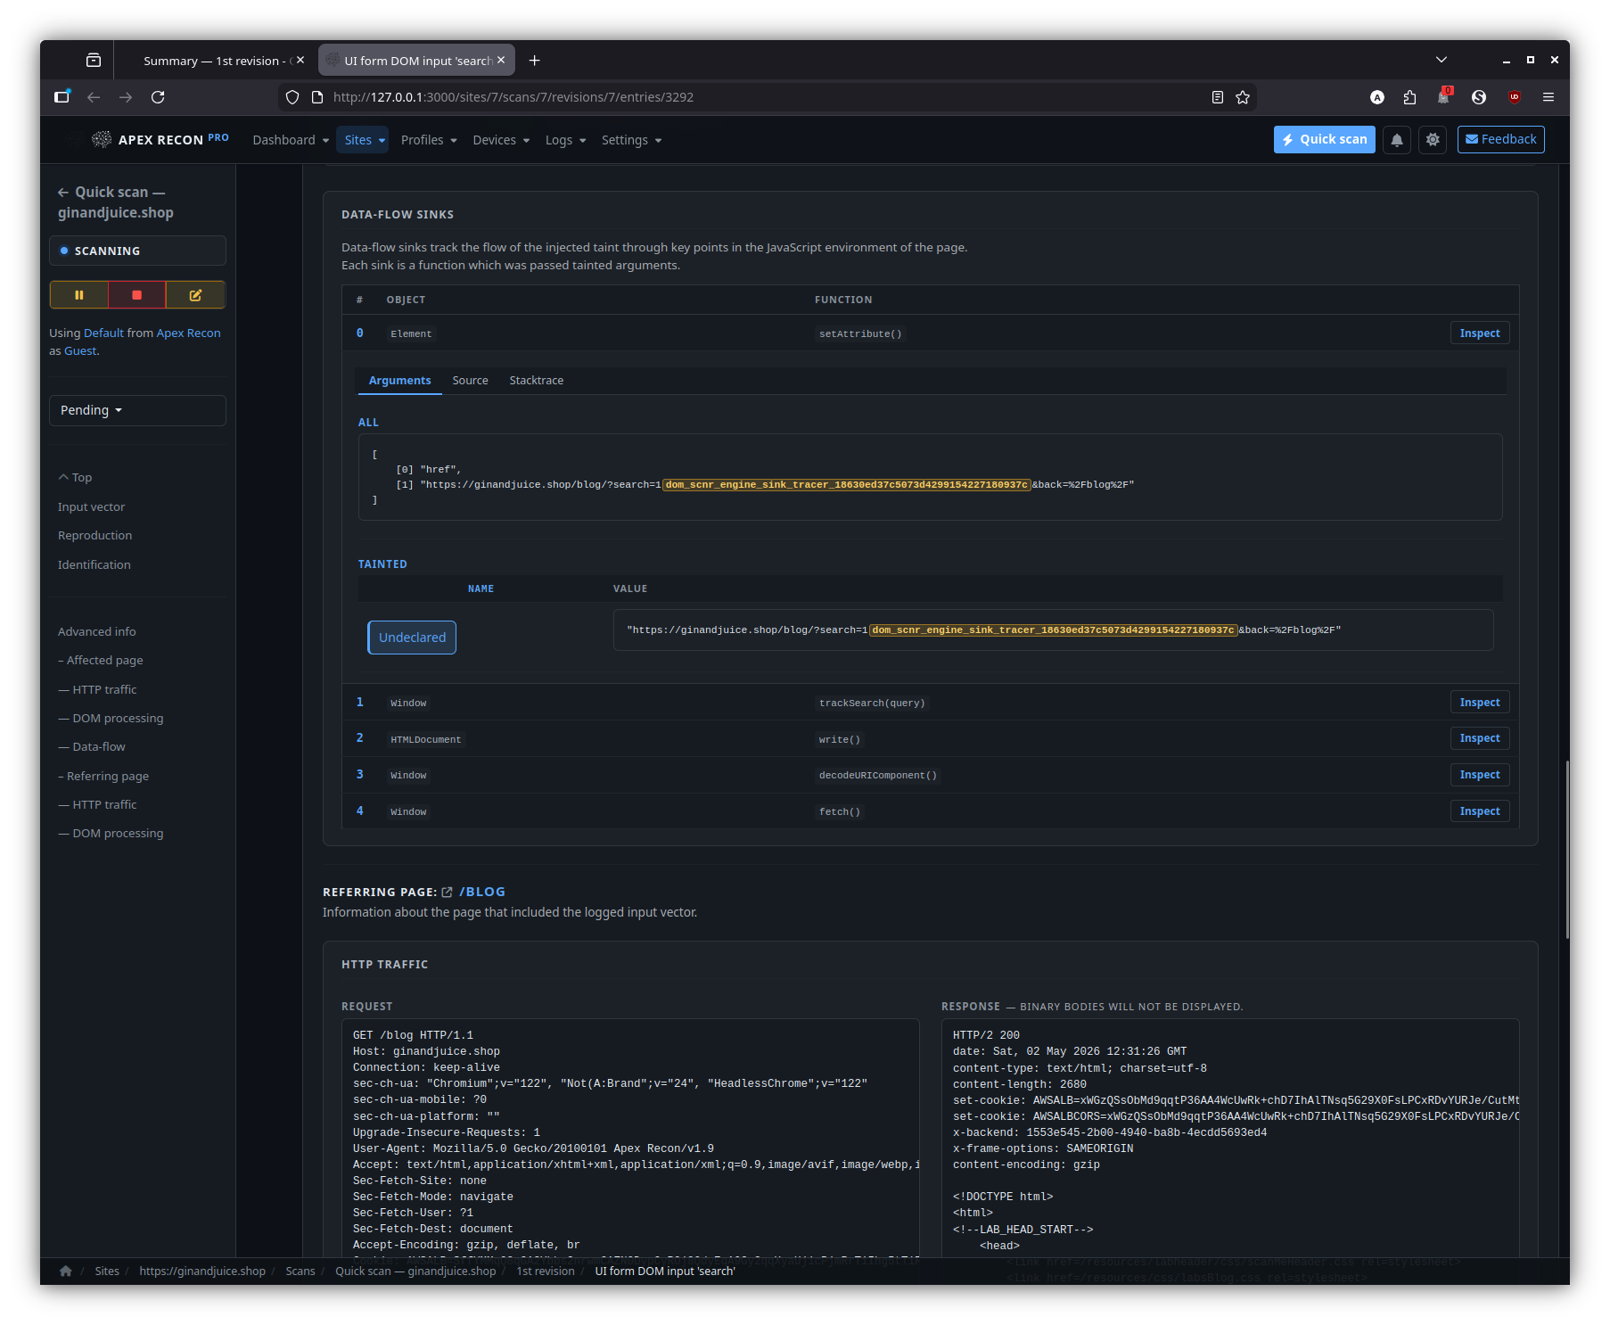
Task: Edit the scan with pencil icon
Action: point(195,295)
